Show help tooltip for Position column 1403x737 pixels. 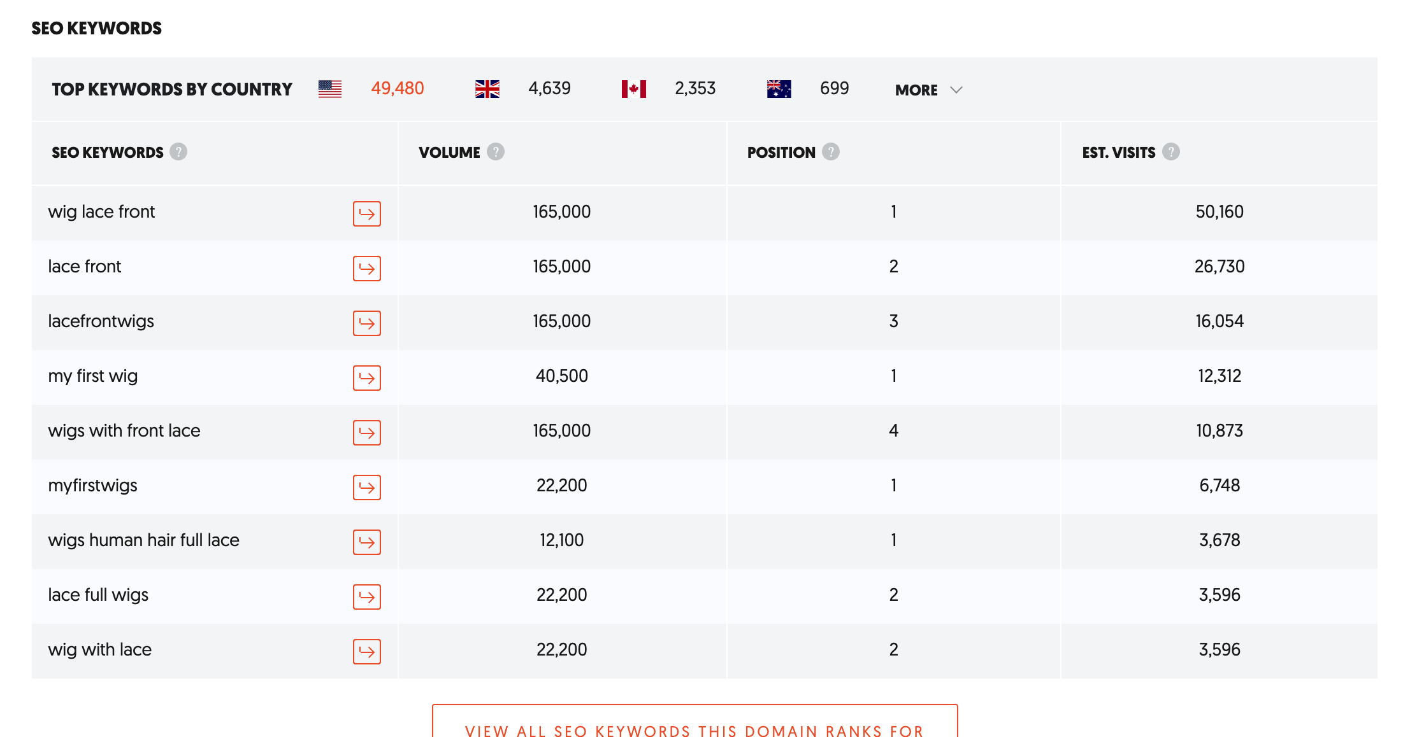click(x=831, y=152)
